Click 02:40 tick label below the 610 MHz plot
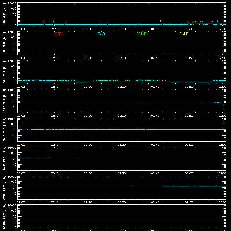231x231 pixels. 155,87
